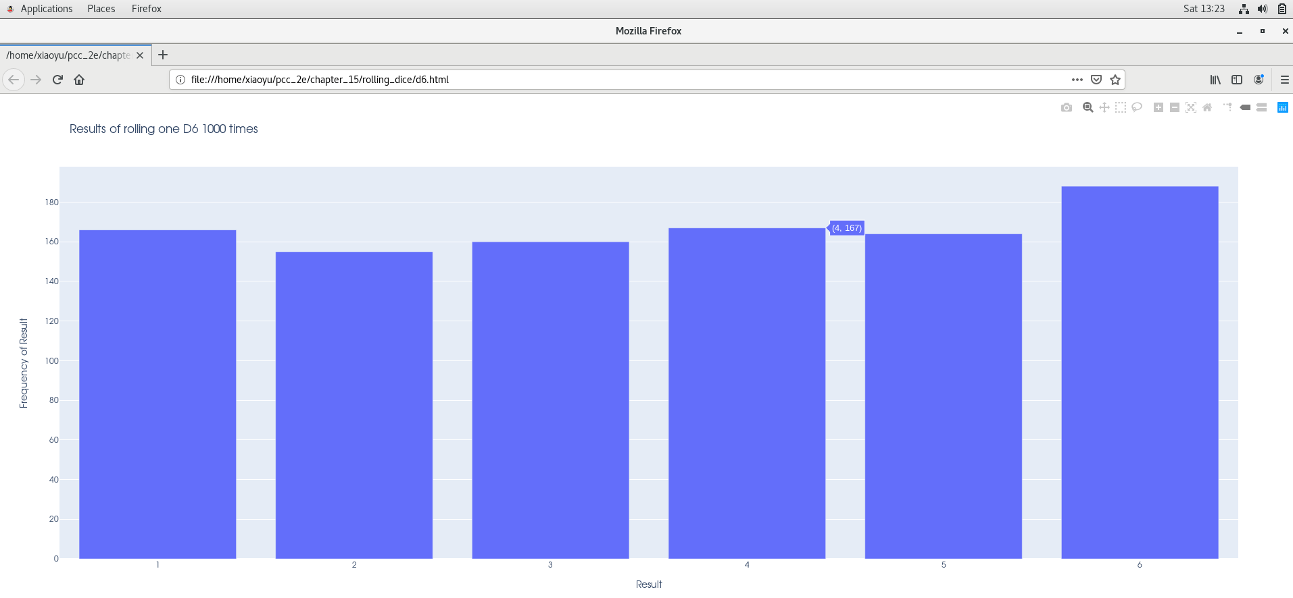Toggle Firefox sidebar icon
This screenshot has height=598, width=1293.
click(x=1237, y=80)
